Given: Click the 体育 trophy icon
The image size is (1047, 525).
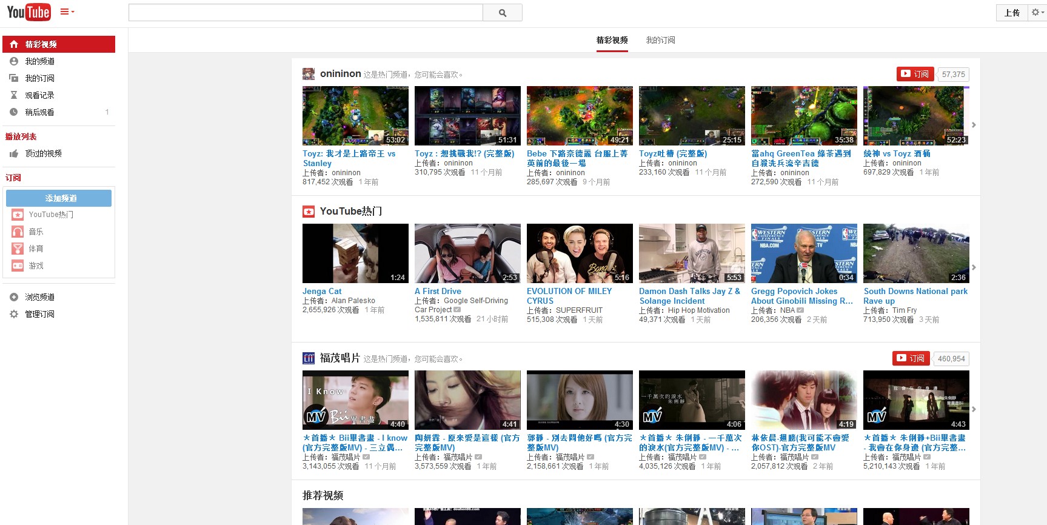Looking at the screenshot, I should point(18,249).
